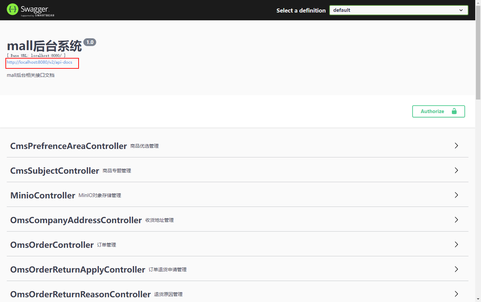Expand CmsPrefrenceAreaController chevron arrow

point(456,146)
